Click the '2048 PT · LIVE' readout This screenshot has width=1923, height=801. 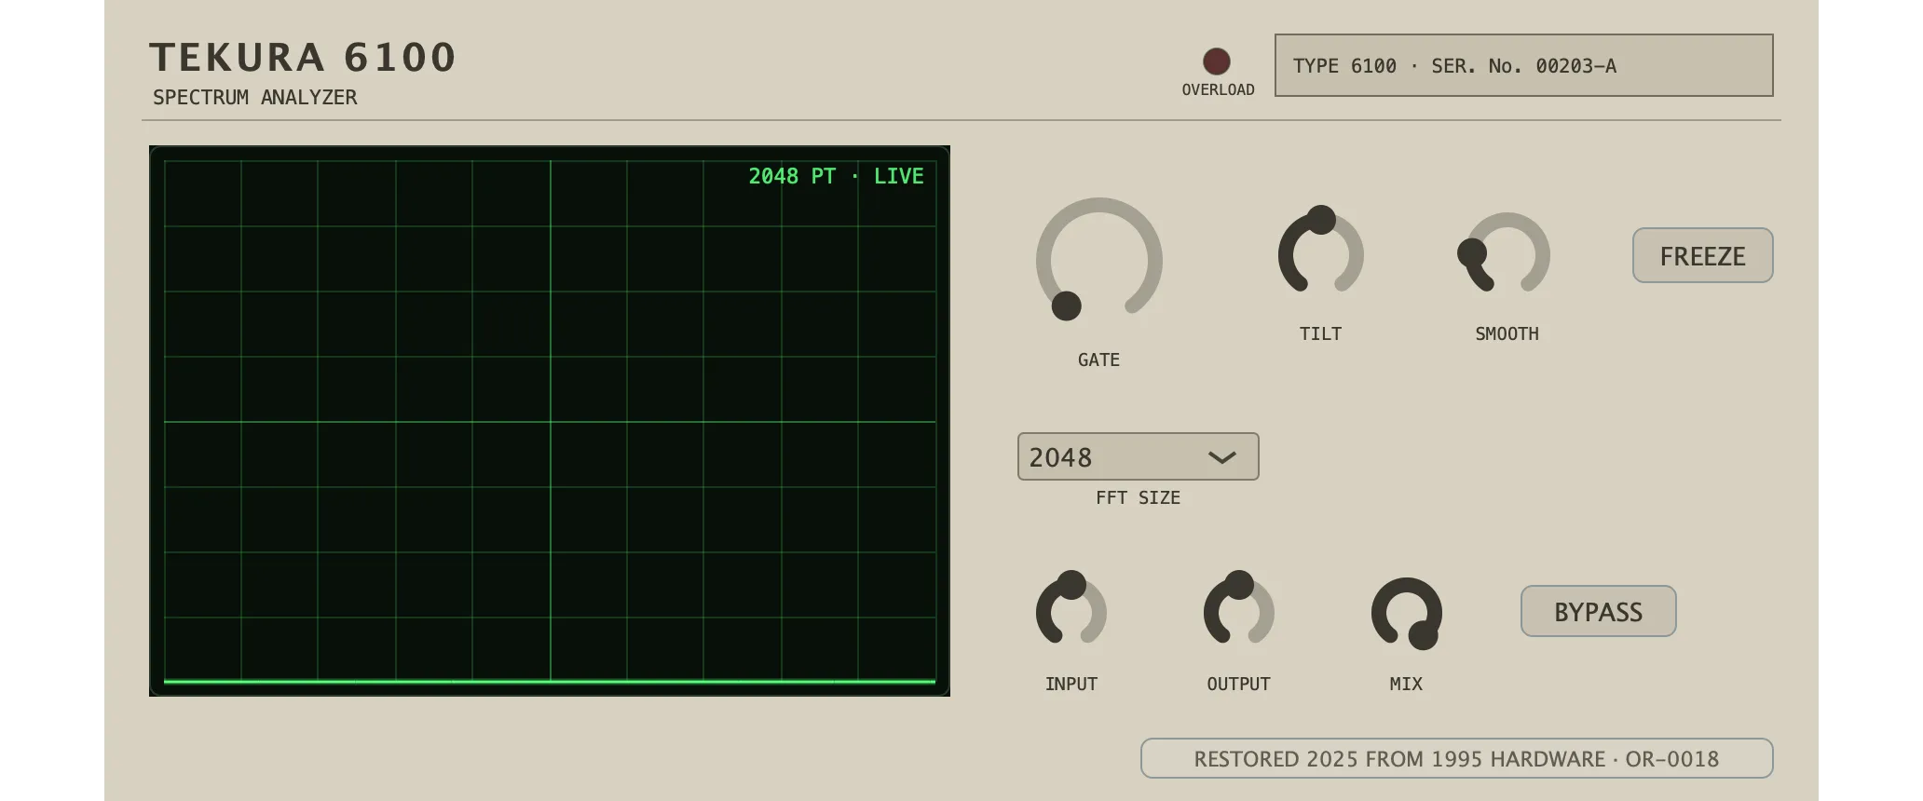pos(836,176)
